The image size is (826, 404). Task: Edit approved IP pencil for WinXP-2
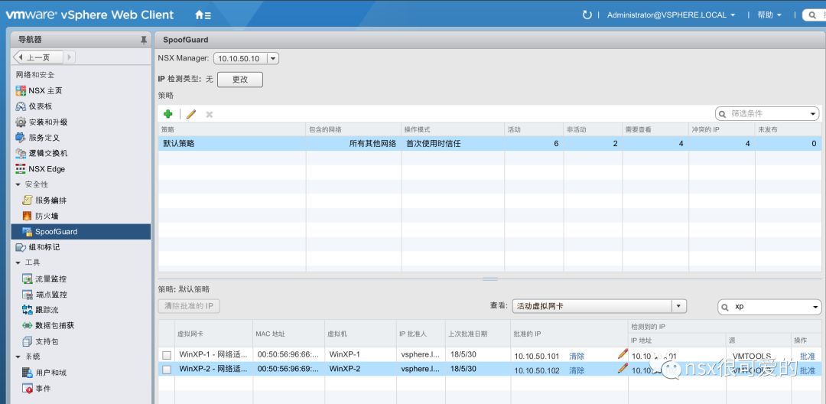[x=622, y=368]
